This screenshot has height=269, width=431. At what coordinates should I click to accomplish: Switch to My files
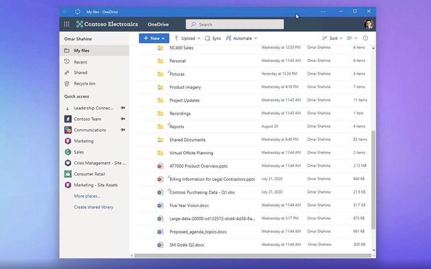(82, 51)
